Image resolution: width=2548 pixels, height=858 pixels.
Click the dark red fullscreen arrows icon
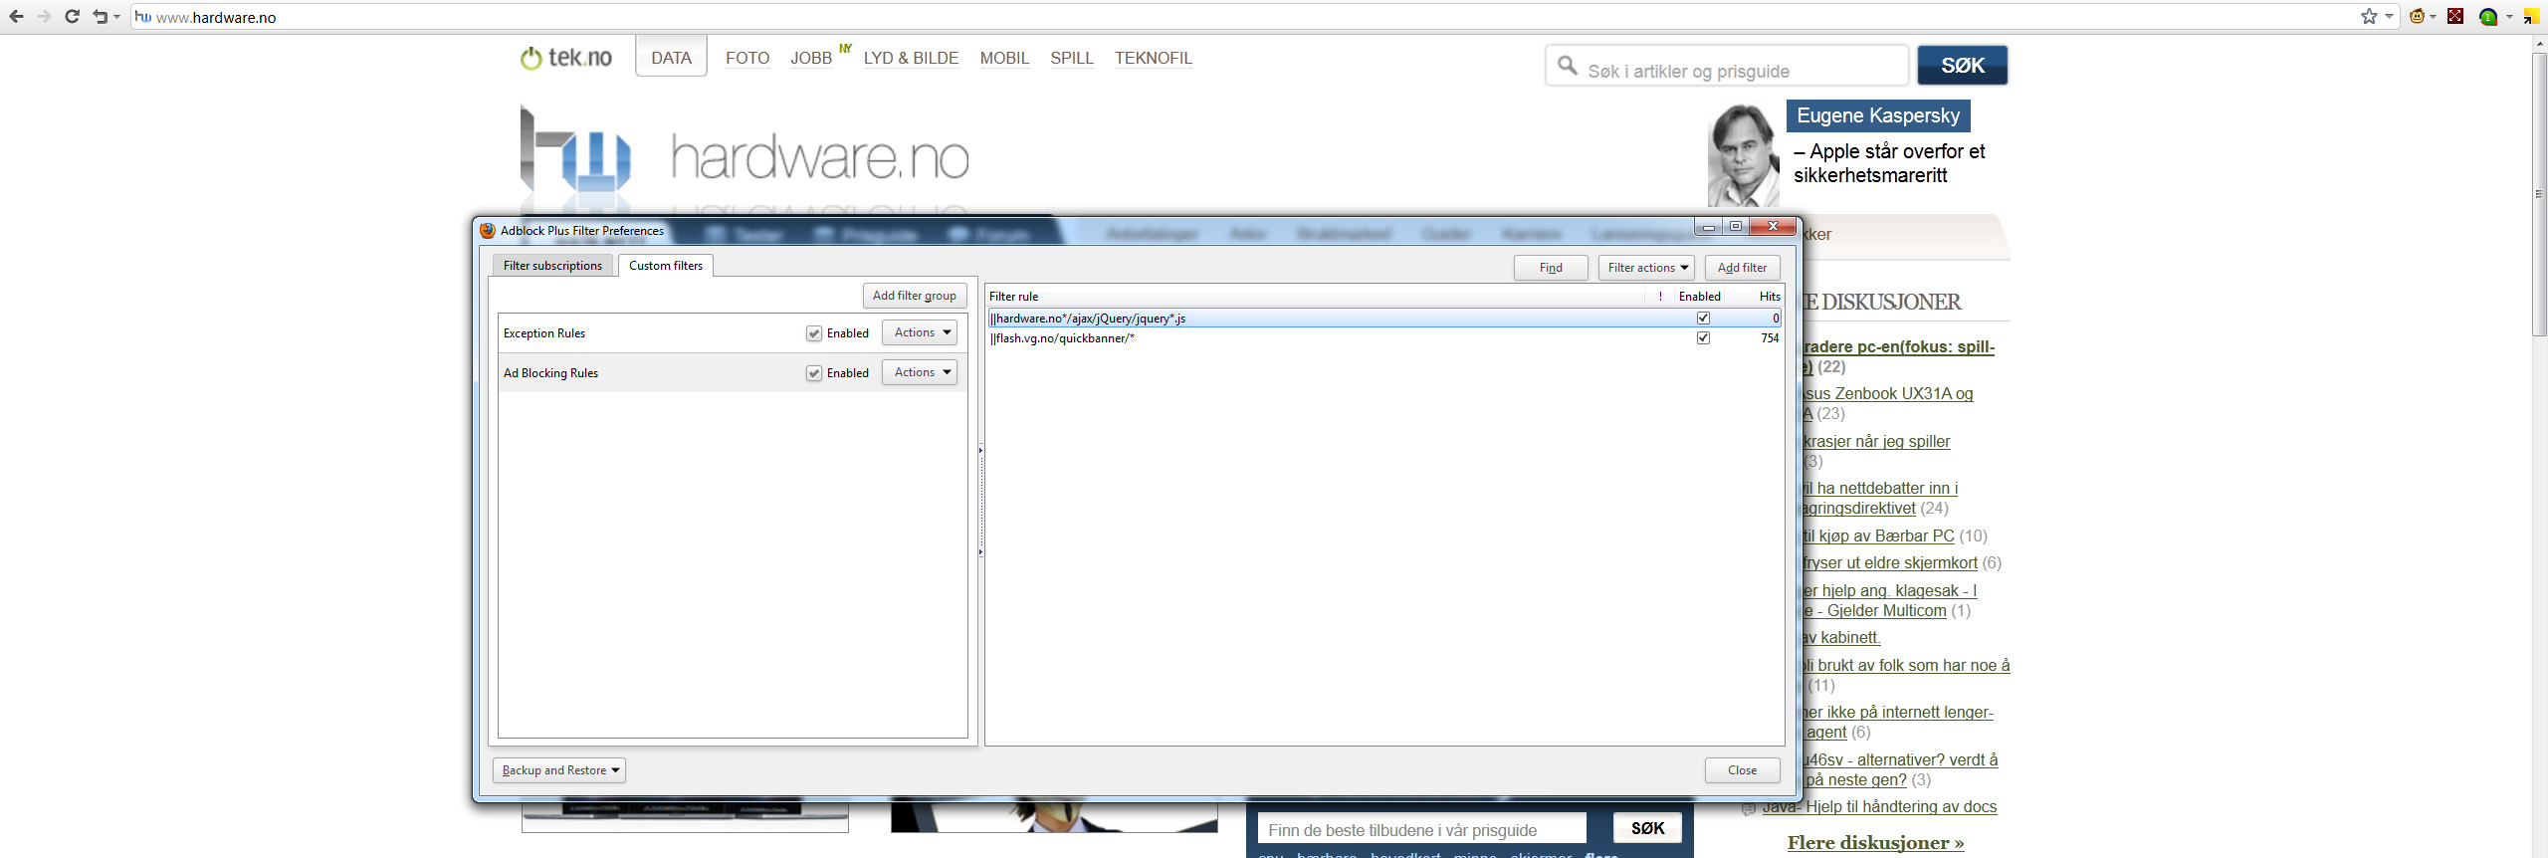[x=2455, y=16]
